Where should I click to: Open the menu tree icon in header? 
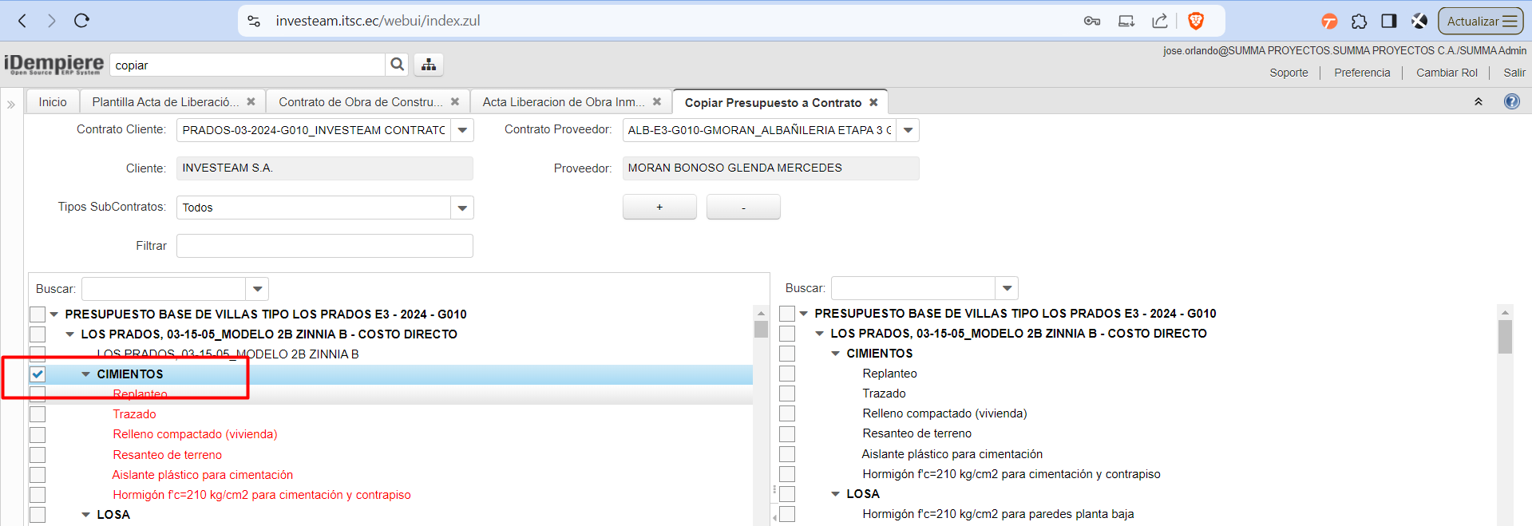click(x=429, y=65)
